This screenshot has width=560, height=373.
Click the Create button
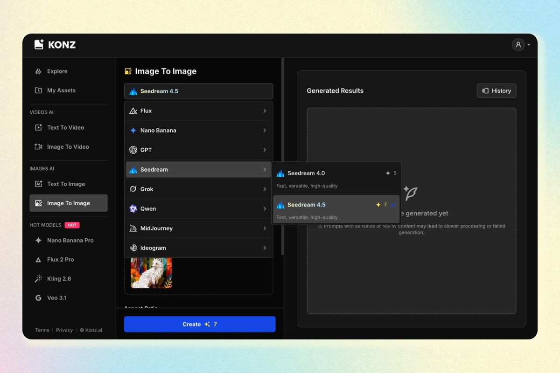(x=200, y=324)
